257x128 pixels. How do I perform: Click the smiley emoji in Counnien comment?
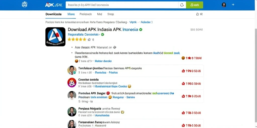129,86
